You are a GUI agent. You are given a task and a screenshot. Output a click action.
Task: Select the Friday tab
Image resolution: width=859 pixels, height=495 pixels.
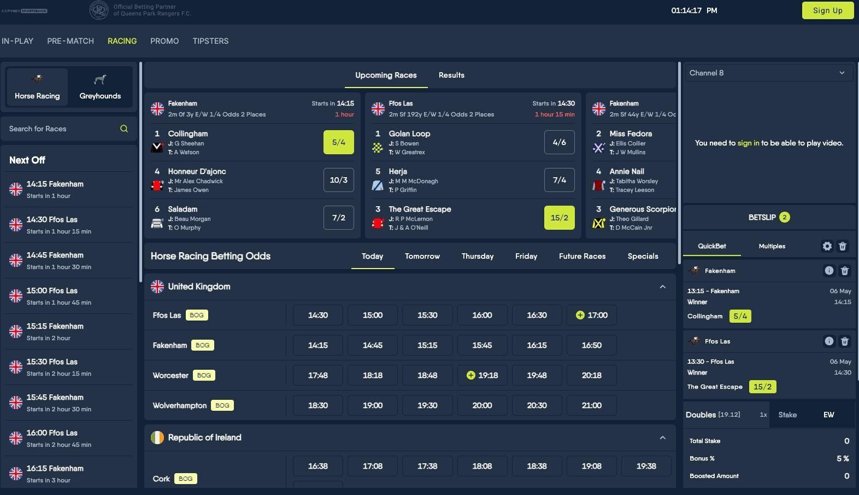(x=526, y=256)
